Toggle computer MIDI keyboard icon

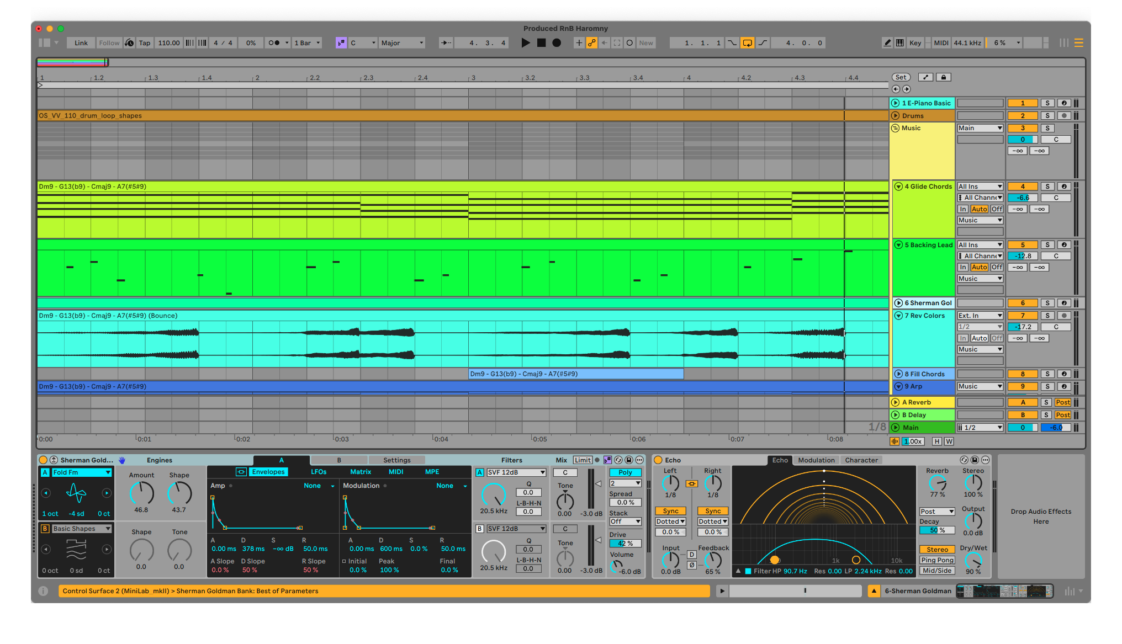pyautogui.click(x=900, y=43)
